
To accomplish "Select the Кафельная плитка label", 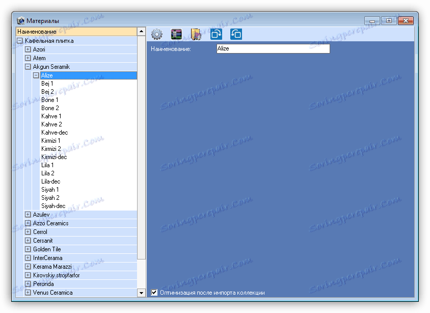I will 49,41.
